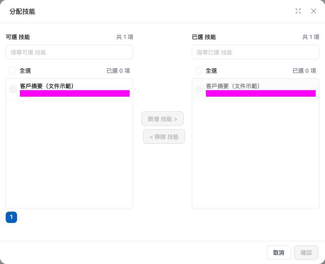This screenshot has width=325, height=264.
Task: Click the < 移除 技能 button
Action: point(164,136)
